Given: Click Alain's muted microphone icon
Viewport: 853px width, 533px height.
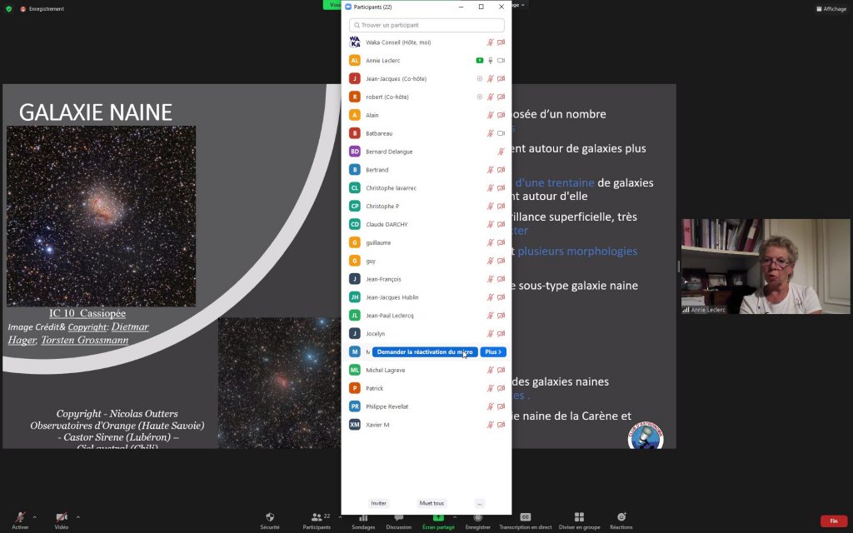Looking at the screenshot, I should [x=490, y=115].
